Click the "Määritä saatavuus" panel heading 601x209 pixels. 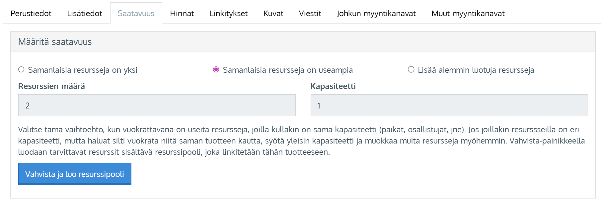tap(55, 42)
